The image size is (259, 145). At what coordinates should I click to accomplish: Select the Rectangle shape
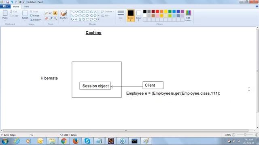click(x=84, y=12)
